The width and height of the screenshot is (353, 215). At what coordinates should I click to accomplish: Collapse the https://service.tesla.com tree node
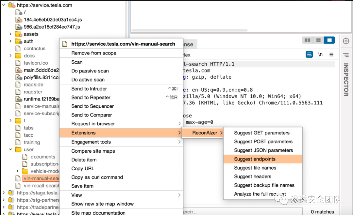click(x=4, y=5)
